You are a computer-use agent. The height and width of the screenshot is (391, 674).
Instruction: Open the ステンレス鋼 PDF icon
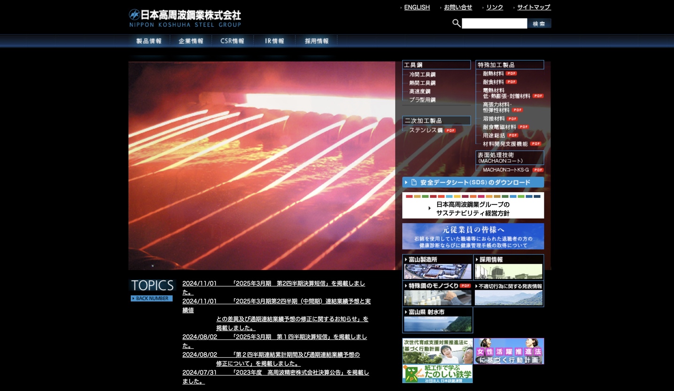450,130
